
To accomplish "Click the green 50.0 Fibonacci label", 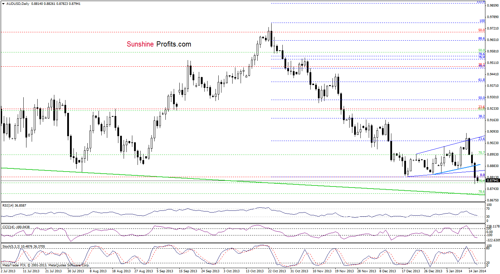I will click(x=482, y=50).
